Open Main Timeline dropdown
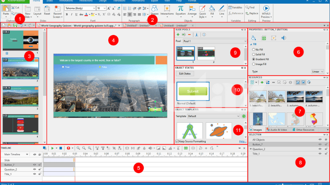The image size is (330, 185). tap(27, 154)
